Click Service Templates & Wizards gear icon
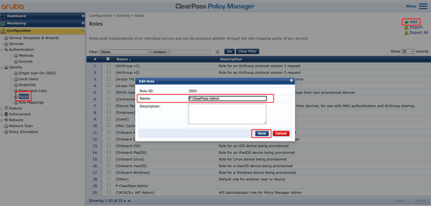The height and width of the screenshot is (206, 431). tap(6, 38)
